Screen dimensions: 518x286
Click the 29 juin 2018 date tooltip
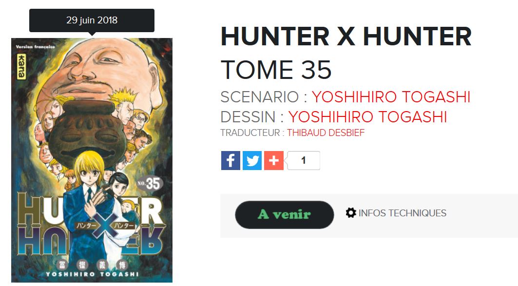(92, 20)
